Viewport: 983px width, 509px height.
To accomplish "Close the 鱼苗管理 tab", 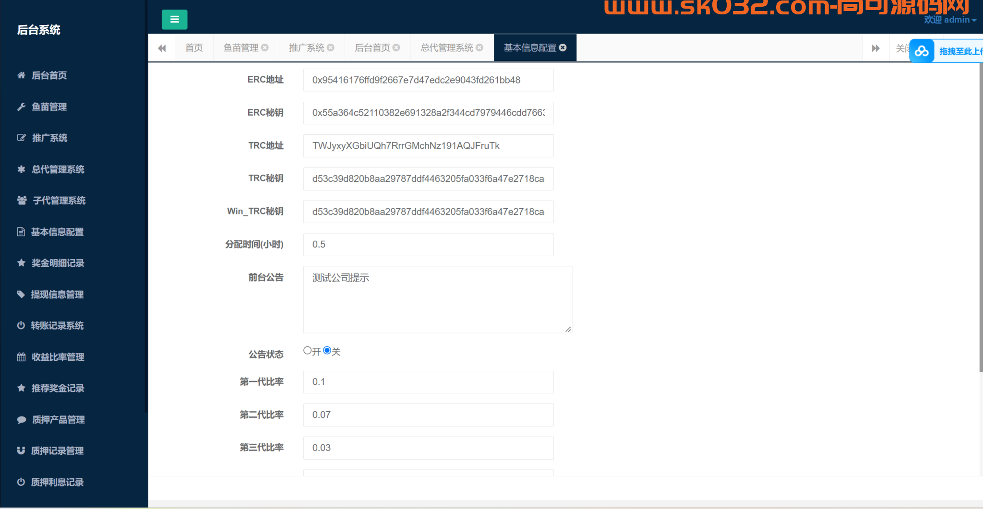I will tap(265, 47).
